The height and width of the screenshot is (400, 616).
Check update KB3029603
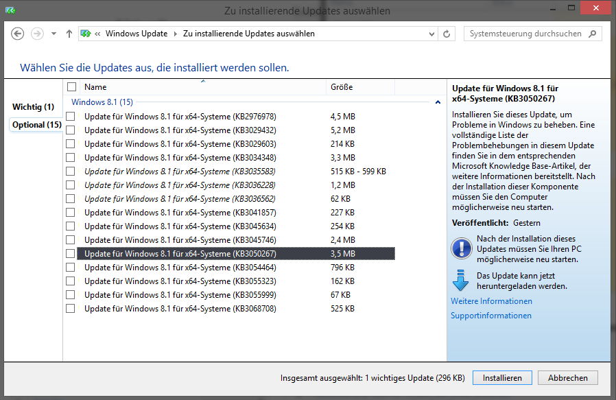tap(71, 144)
